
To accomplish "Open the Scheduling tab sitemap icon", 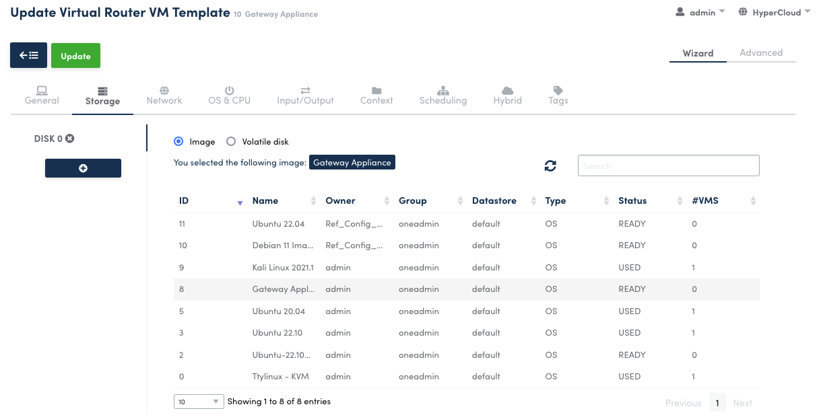I will point(443,91).
